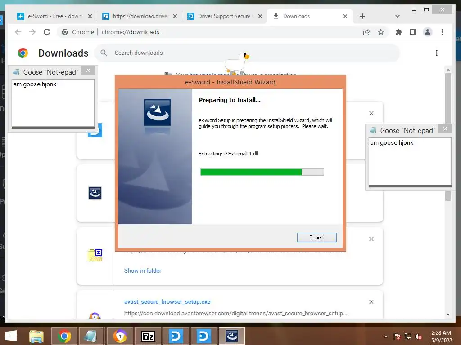Close the Downloads browser tab
Viewport: 461px width, 345px height.
tap(345, 16)
